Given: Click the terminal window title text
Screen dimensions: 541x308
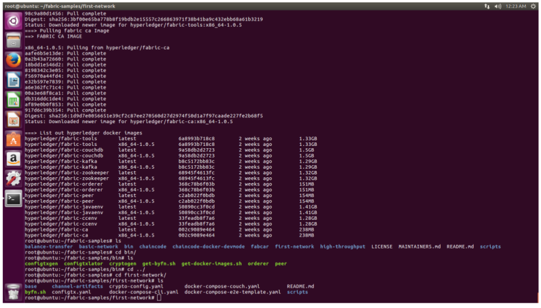Looking at the screenshot, I should (x=60, y=6).
